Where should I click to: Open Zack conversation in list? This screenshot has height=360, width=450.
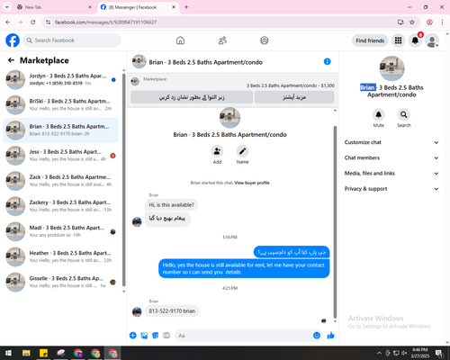pos(61,181)
